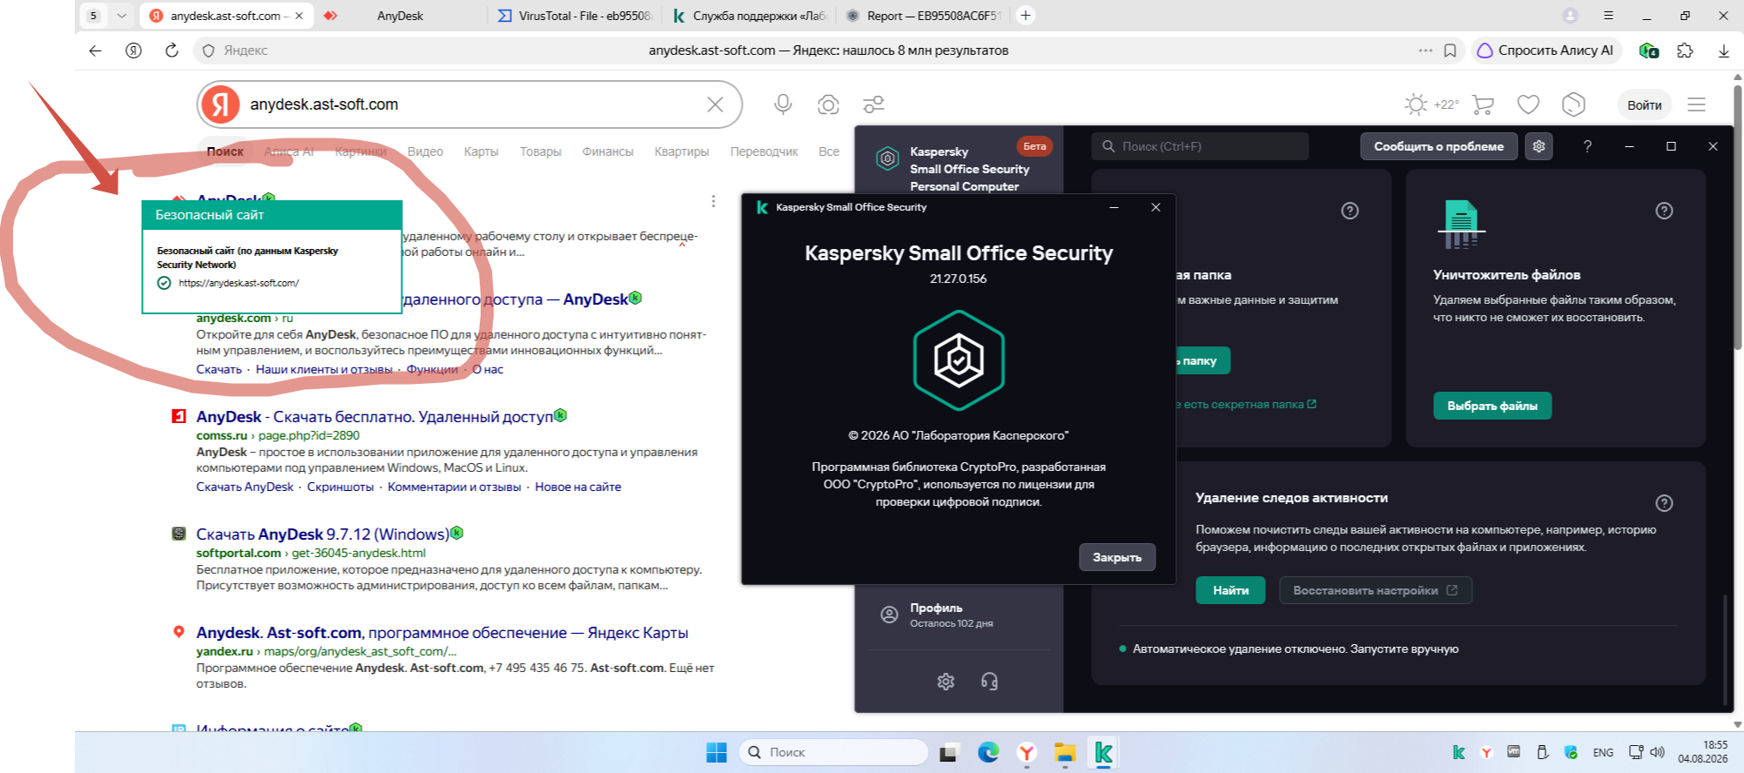
Task: Start voice search with the microphone icon
Action: pos(783,104)
